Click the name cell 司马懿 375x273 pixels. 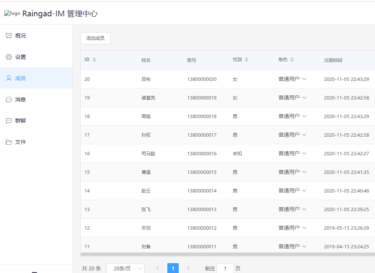click(x=148, y=153)
